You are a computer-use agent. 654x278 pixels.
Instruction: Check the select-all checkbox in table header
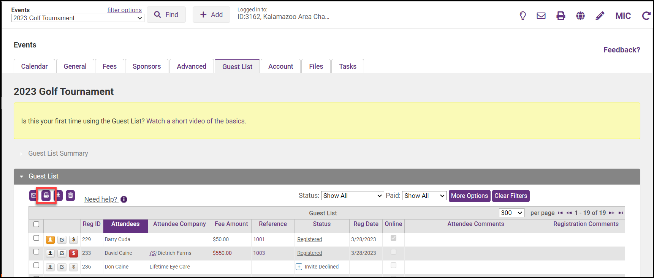click(36, 224)
